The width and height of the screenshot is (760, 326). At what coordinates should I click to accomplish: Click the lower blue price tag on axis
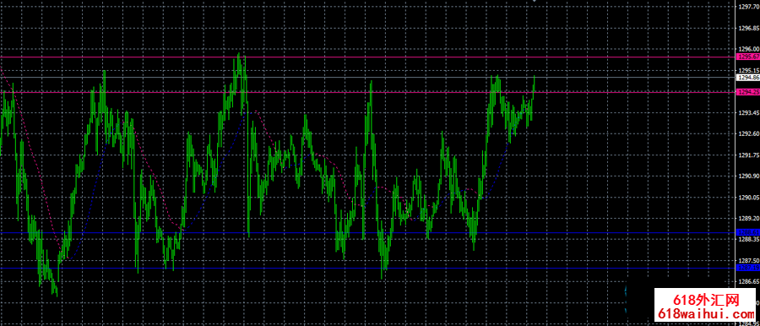coord(748,268)
